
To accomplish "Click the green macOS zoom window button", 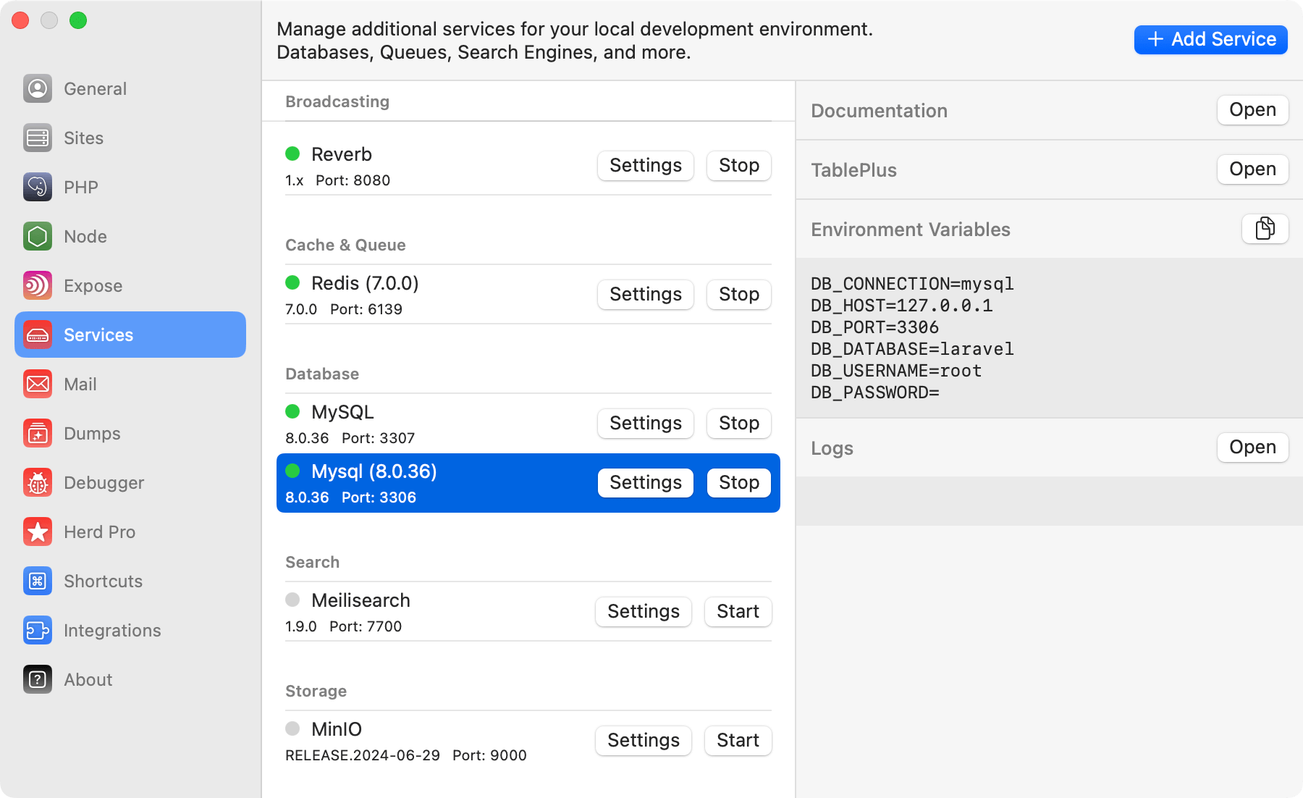I will pos(78,20).
